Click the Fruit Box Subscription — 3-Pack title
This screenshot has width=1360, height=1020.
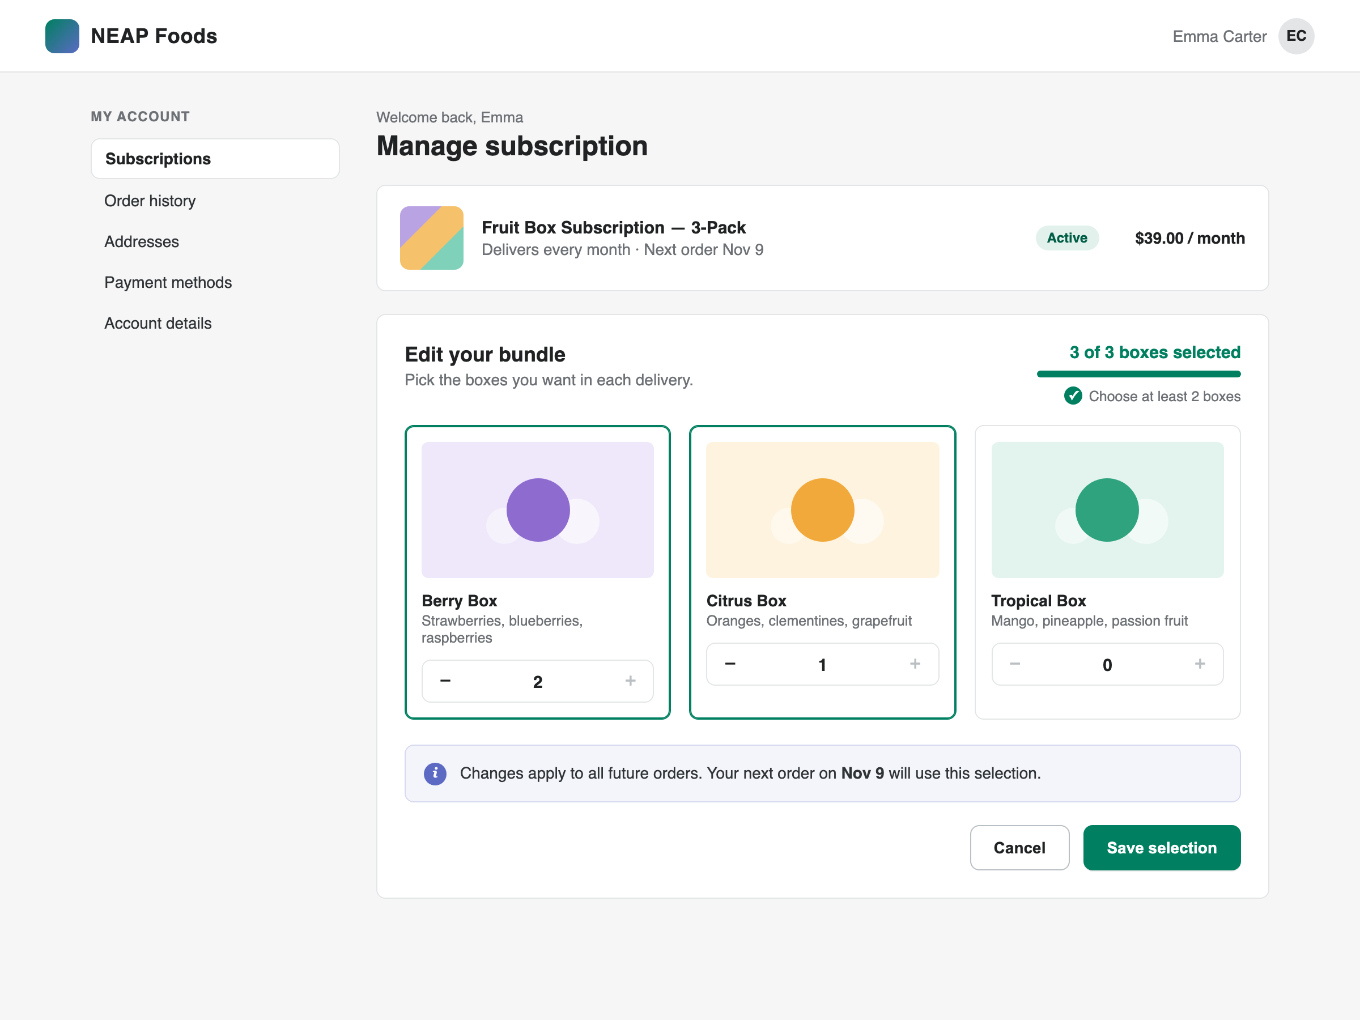point(614,227)
